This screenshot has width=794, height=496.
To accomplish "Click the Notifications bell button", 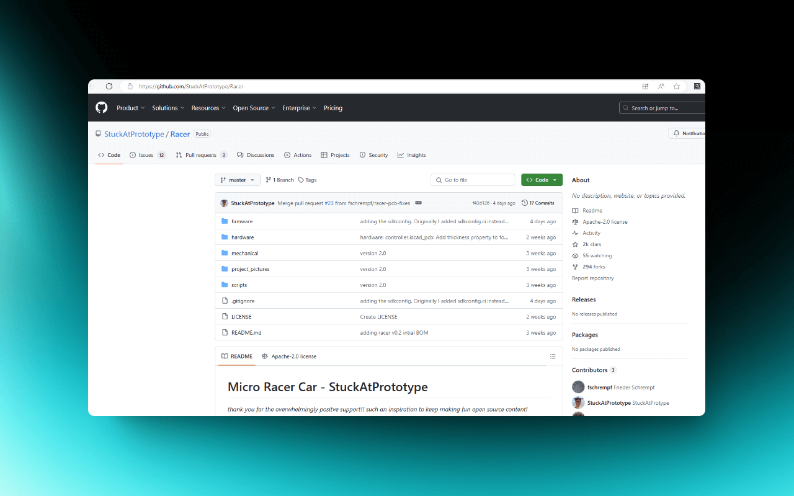I will [687, 133].
